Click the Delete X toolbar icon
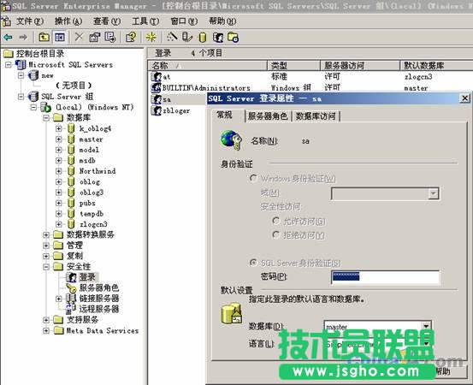473x385 pixels. click(79, 37)
